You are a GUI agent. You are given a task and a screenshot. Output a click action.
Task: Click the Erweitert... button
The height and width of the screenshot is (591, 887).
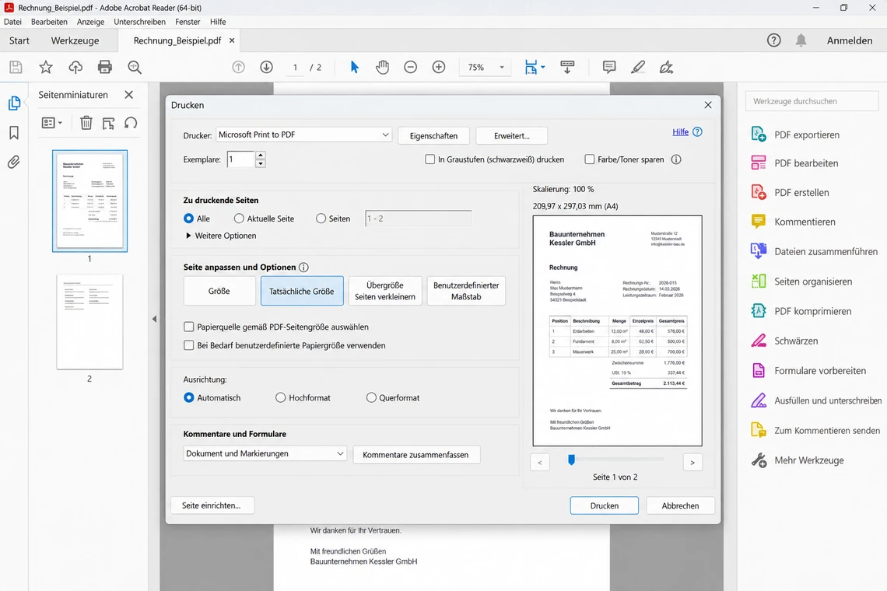(x=511, y=136)
